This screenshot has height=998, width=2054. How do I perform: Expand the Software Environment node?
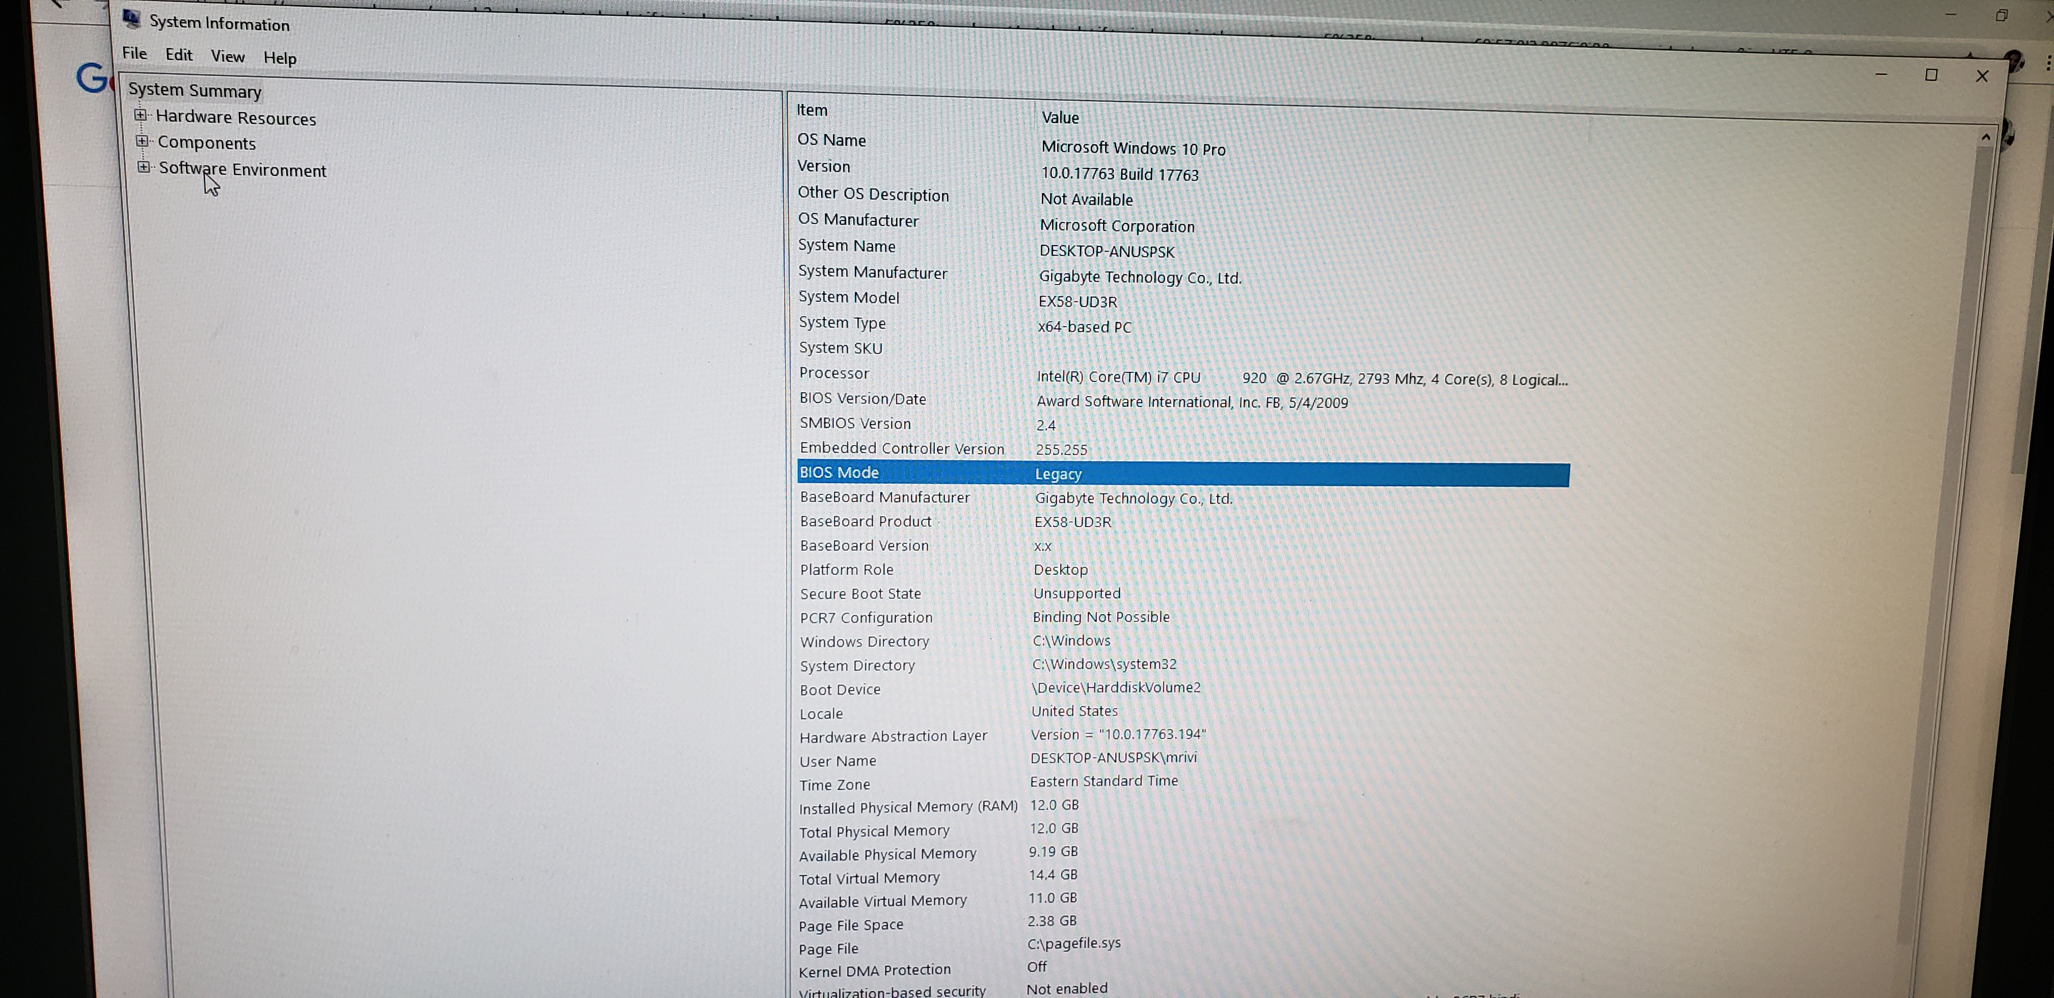coord(144,167)
